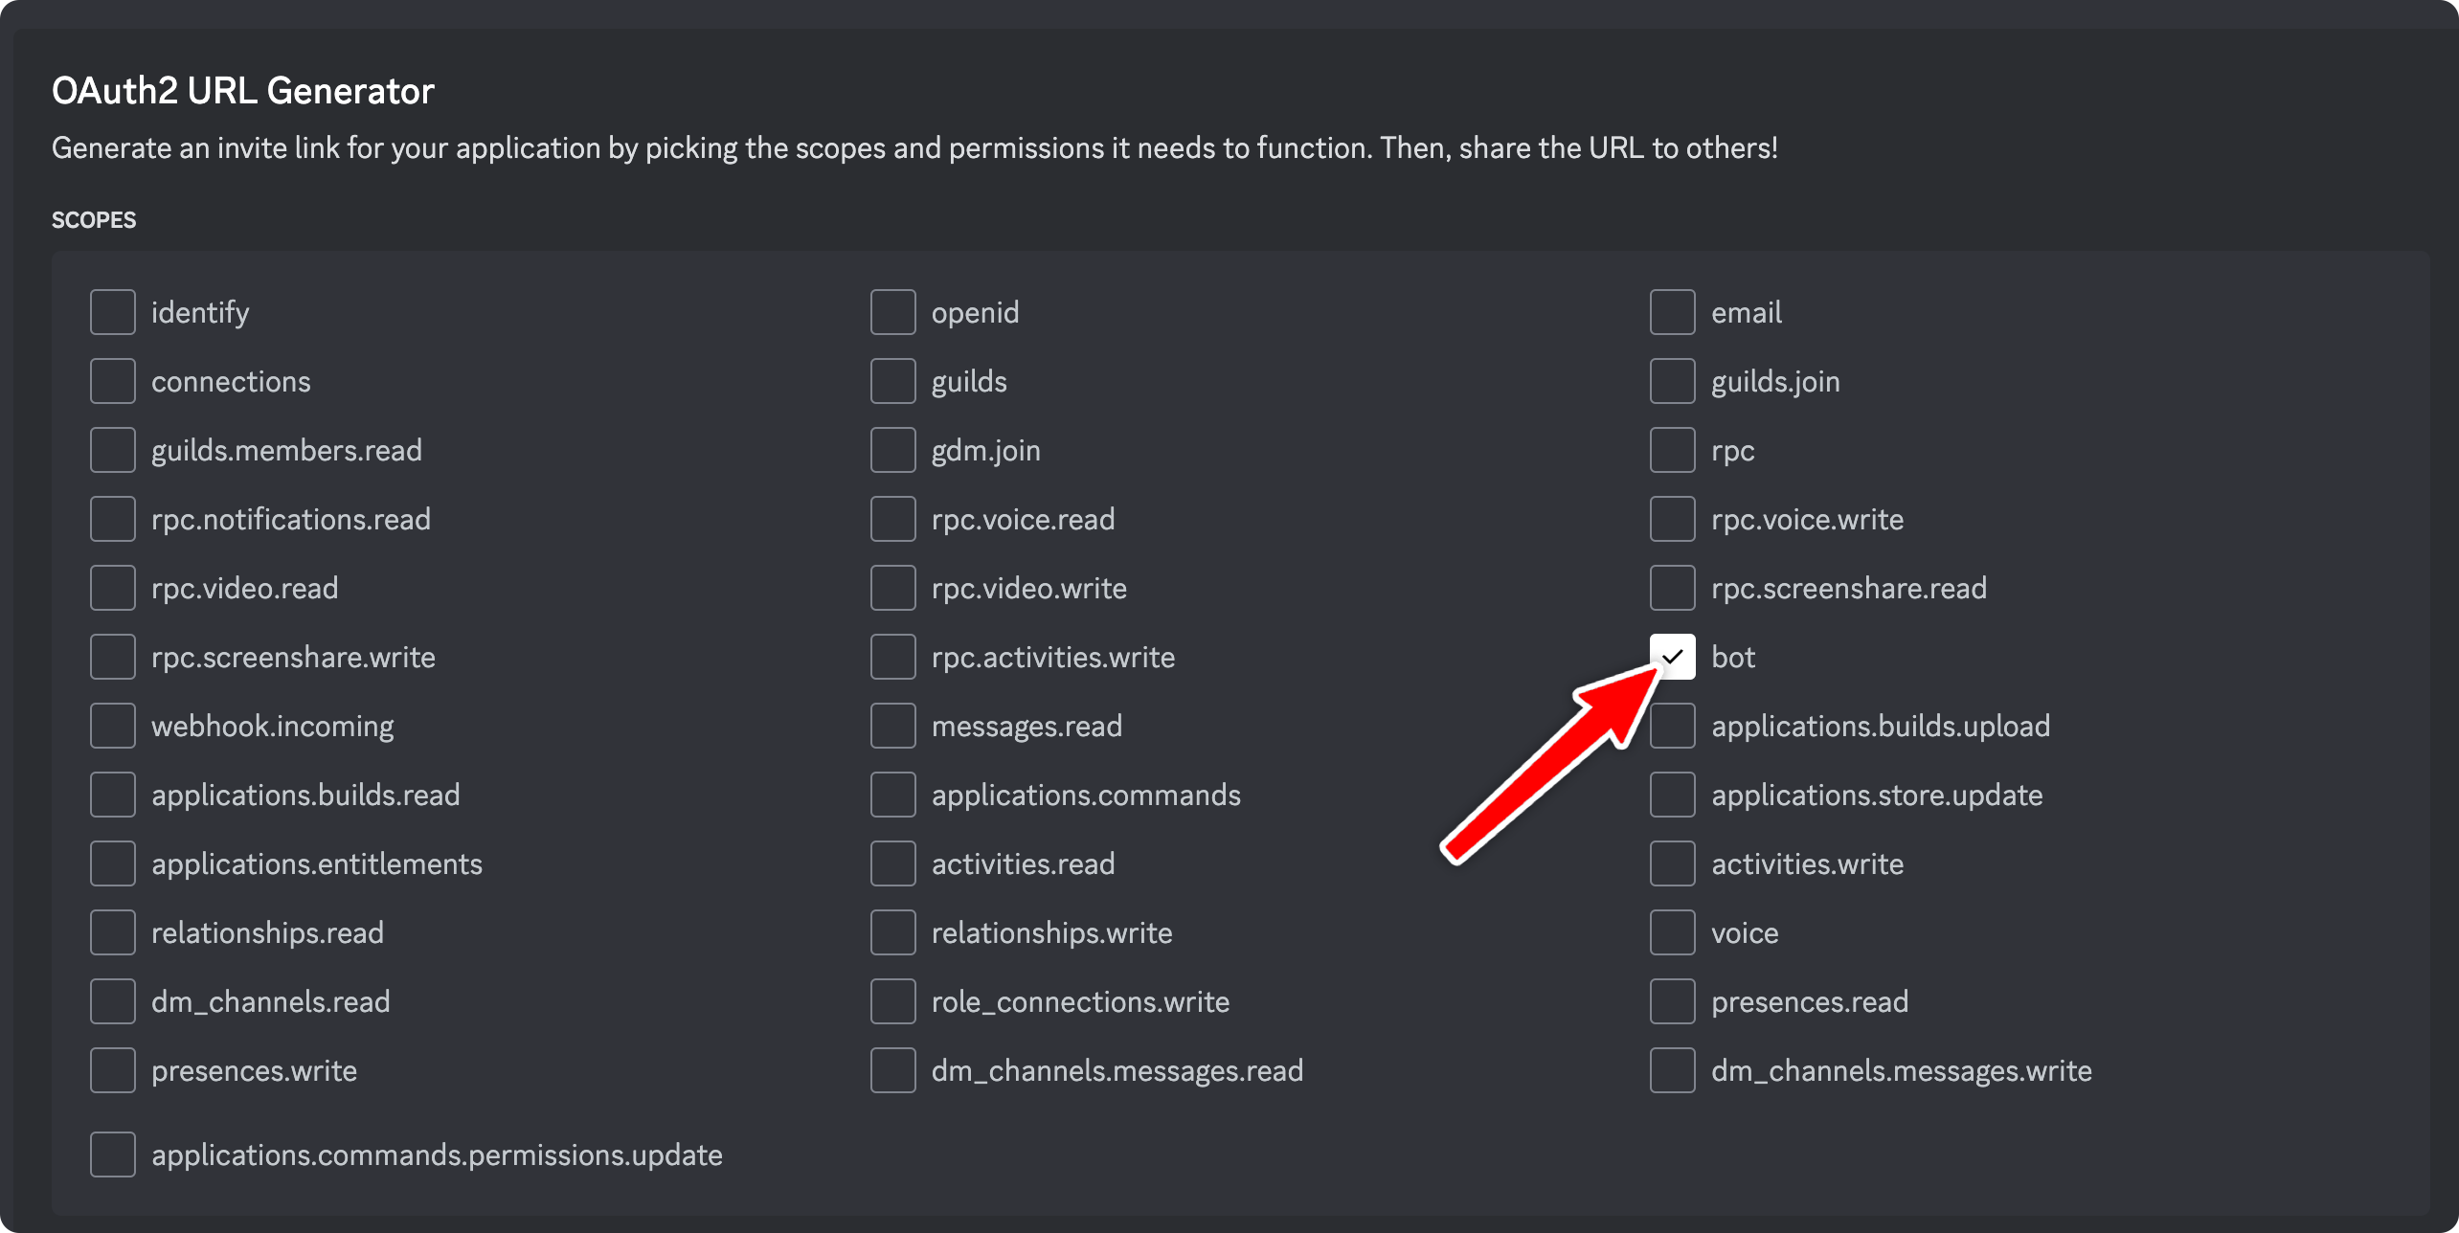This screenshot has height=1233, width=2459.
Task: Tick the openid scope checkbox
Action: point(892,312)
